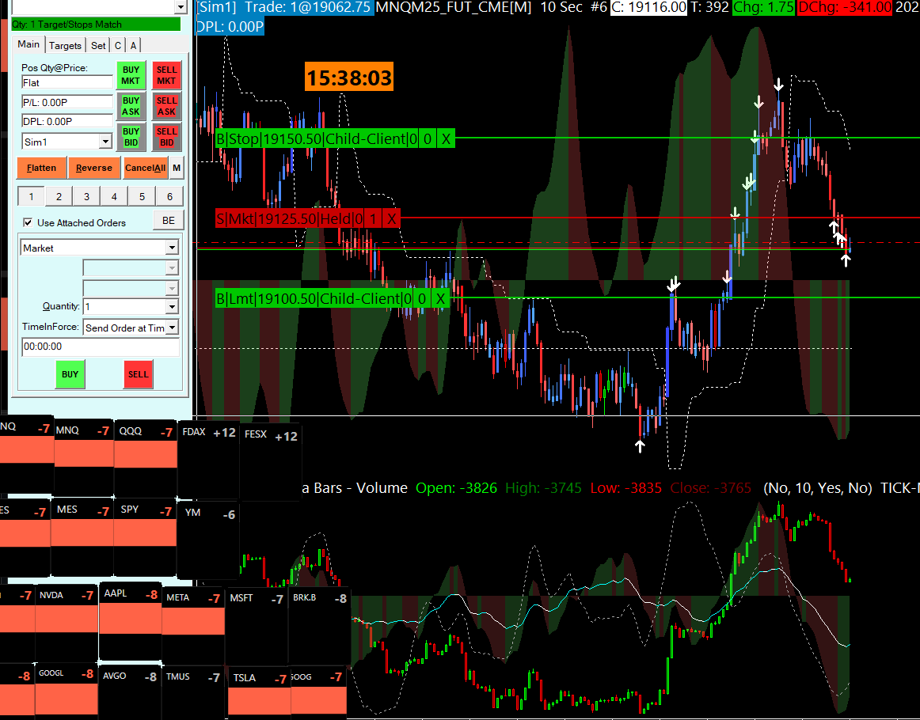
Task: Click the 15:38:03 clock label
Action: coord(349,78)
